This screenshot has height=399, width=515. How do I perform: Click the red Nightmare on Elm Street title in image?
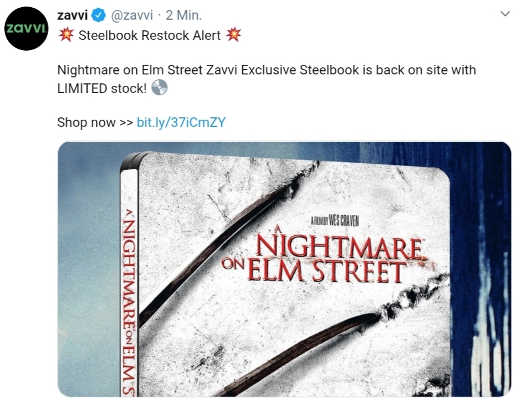point(322,257)
